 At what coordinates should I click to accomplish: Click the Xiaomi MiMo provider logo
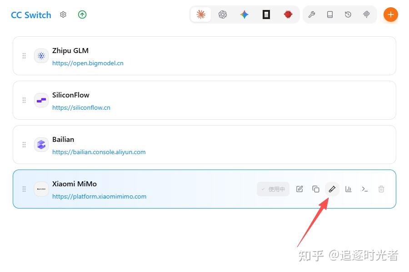41,189
